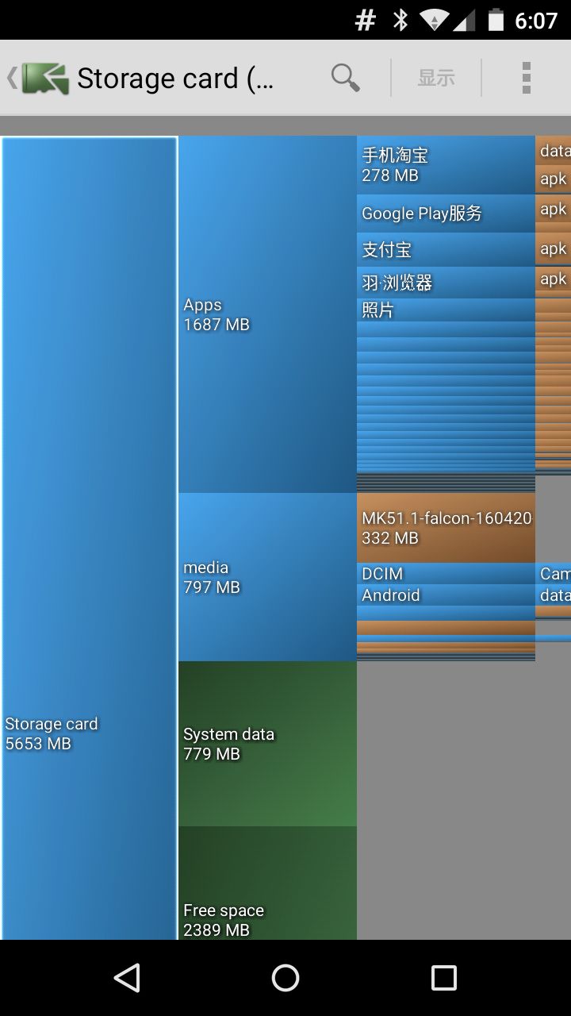Select the Free space 2389 MB block

[x=267, y=883]
